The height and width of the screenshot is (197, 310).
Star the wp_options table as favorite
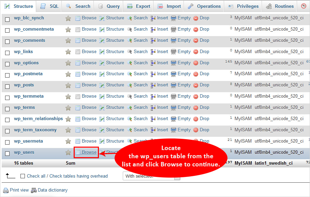(x=68, y=63)
